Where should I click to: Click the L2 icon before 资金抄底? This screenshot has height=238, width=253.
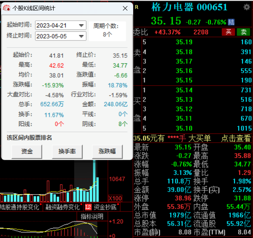88,207
